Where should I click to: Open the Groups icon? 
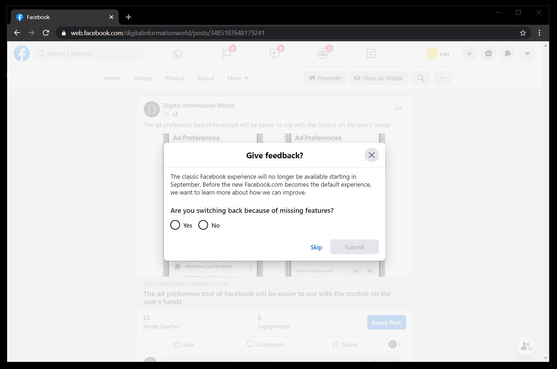(323, 53)
